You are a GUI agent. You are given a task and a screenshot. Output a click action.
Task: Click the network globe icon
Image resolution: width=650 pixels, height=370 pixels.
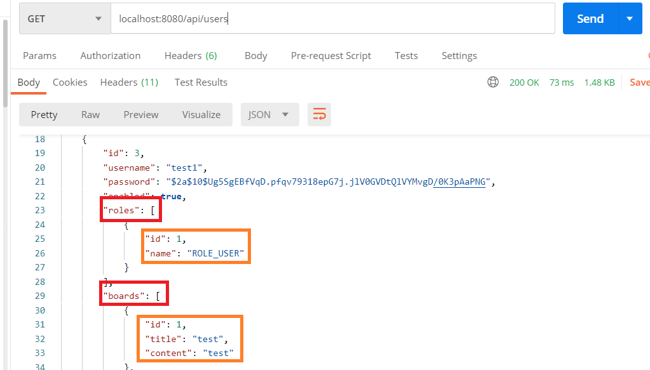(493, 82)
